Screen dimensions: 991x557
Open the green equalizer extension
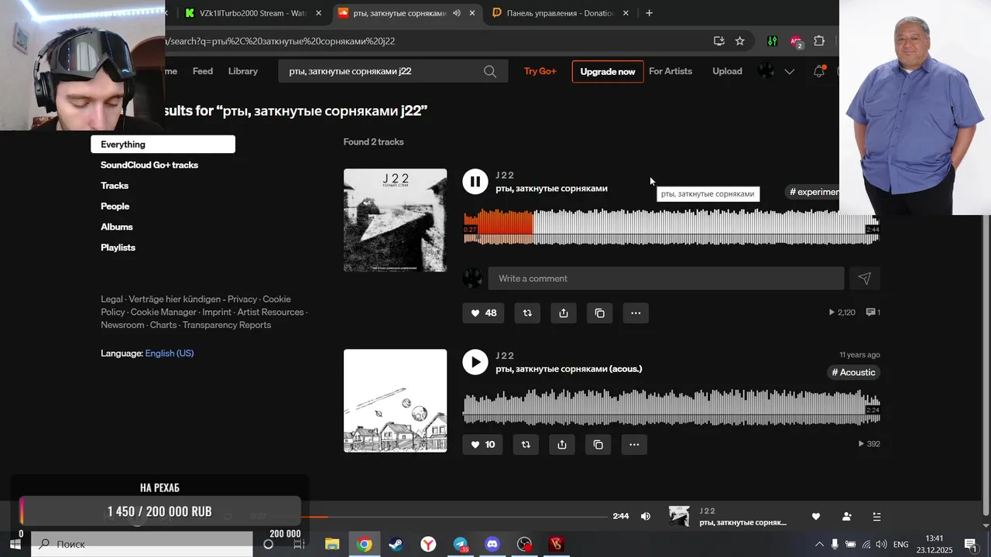772,41
